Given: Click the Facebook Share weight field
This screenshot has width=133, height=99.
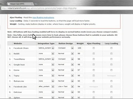Looking at the screenshot, I should pyautogui.click(x=80, y=48).
